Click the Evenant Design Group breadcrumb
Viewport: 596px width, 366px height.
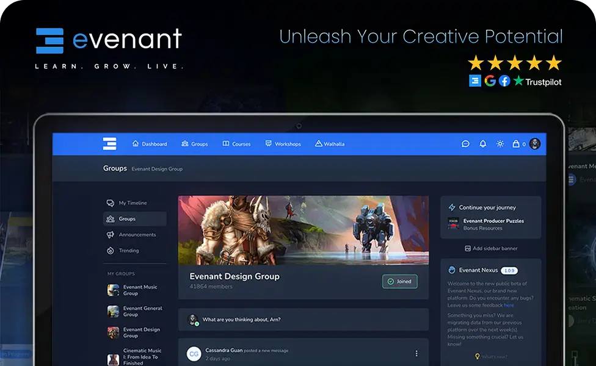pyautogui.click(x=157, y=169)
